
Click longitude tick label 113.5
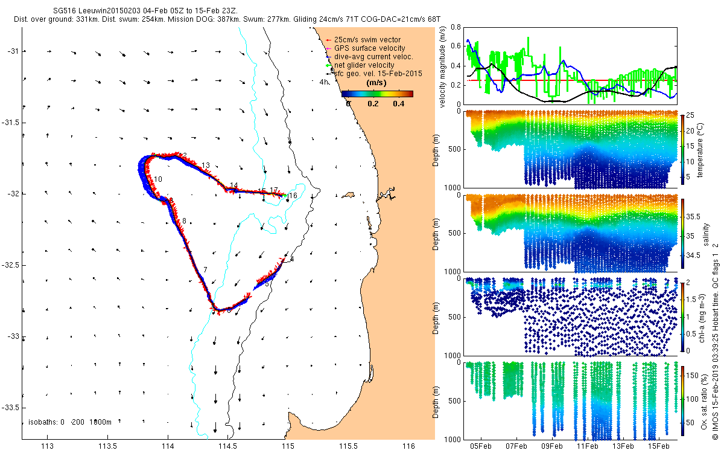pyautogui.click(x=107, y=446)
